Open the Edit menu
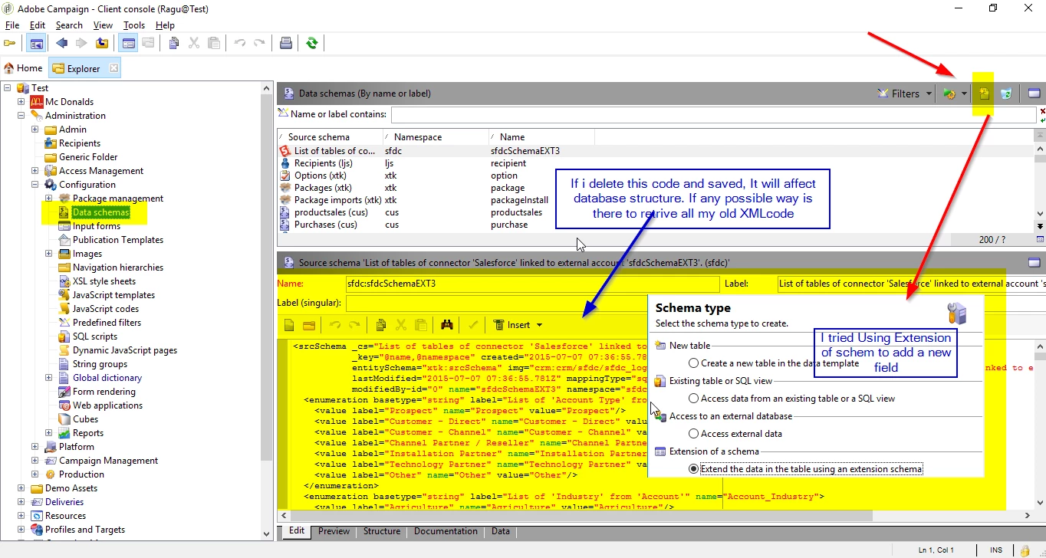The width and height of the screenshot is (1046, 558). [38, 25]
